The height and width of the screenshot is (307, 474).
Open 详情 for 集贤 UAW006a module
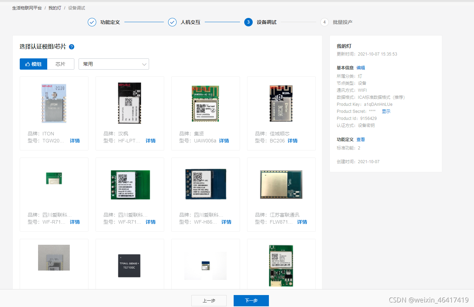224,141
